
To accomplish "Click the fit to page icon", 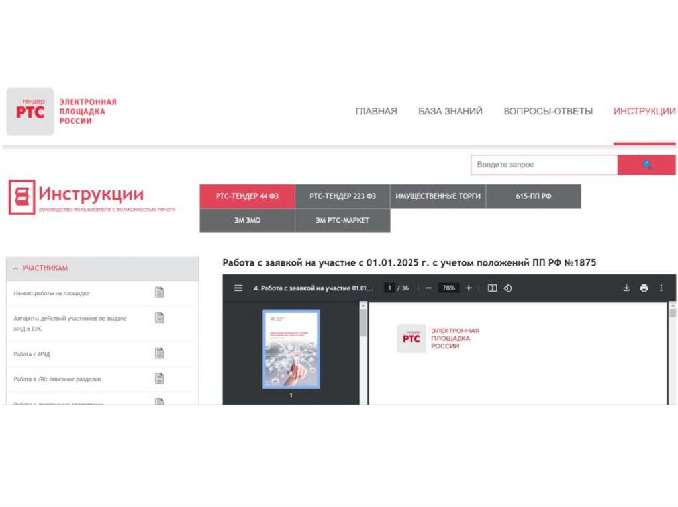I will pyautogui.click(x=492, y=288).
